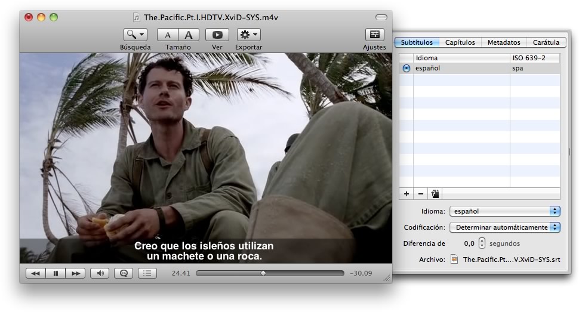Image resolution: width=579 pixels, height=312 pixels.
Task: Open the chapters list button
Action: coord(147,273)
